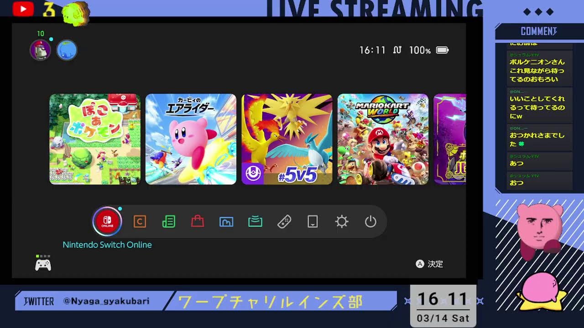Launch the Kirby Air Riders game tile

[x=191, y=139]
